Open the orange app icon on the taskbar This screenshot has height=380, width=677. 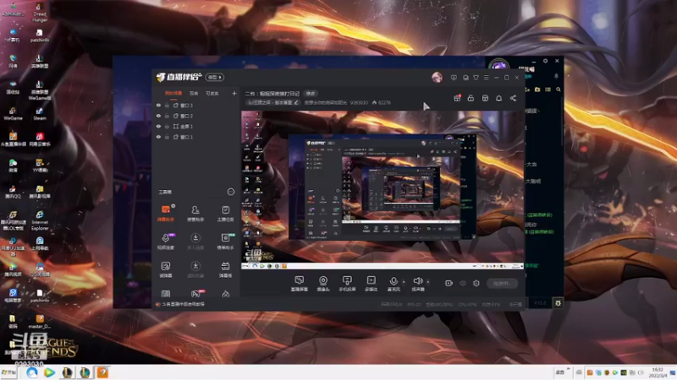[102, 372]
